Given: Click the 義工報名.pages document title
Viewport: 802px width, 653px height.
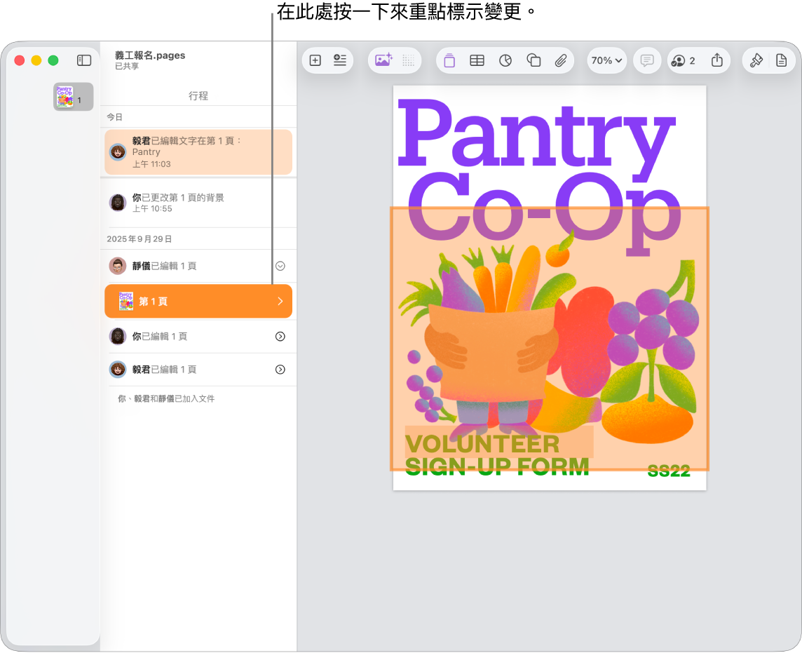Looking at the screenshot, I should pyautogui.click(x=150, y=55).
